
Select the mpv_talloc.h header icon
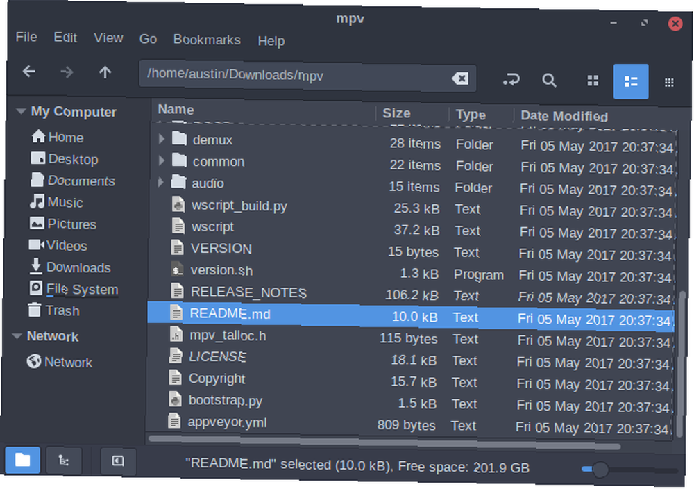coord(176,334)
